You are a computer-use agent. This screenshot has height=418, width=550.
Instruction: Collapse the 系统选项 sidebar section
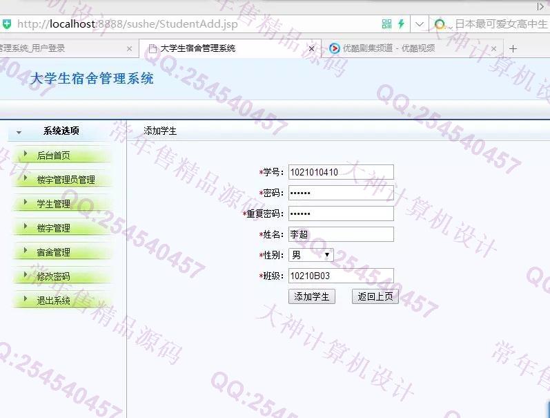pos(19,132)
